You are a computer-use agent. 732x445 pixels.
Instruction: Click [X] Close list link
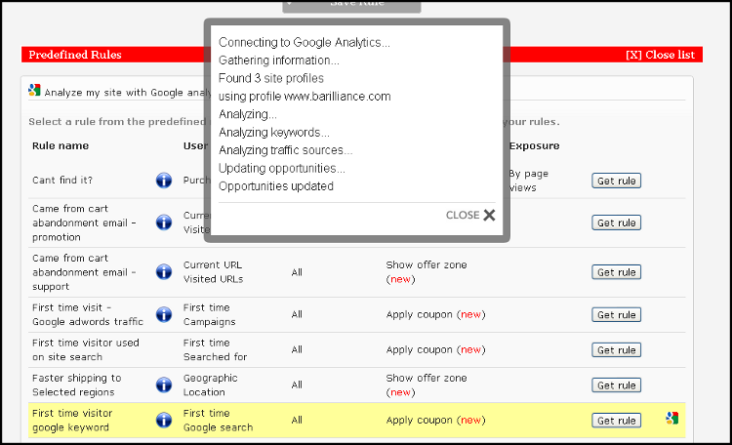pos(660,55)
